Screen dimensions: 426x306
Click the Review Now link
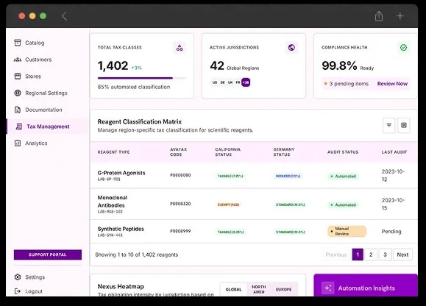[392, 84]
